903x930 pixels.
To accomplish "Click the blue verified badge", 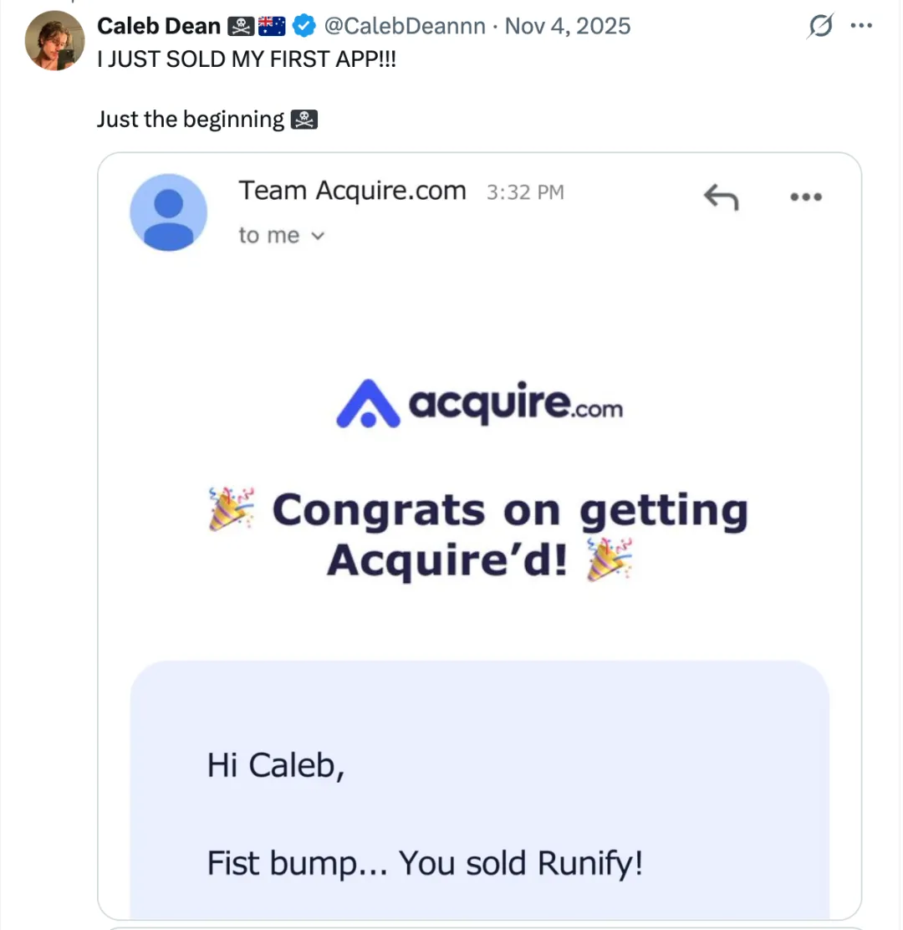I will click(x=303, y=27).
